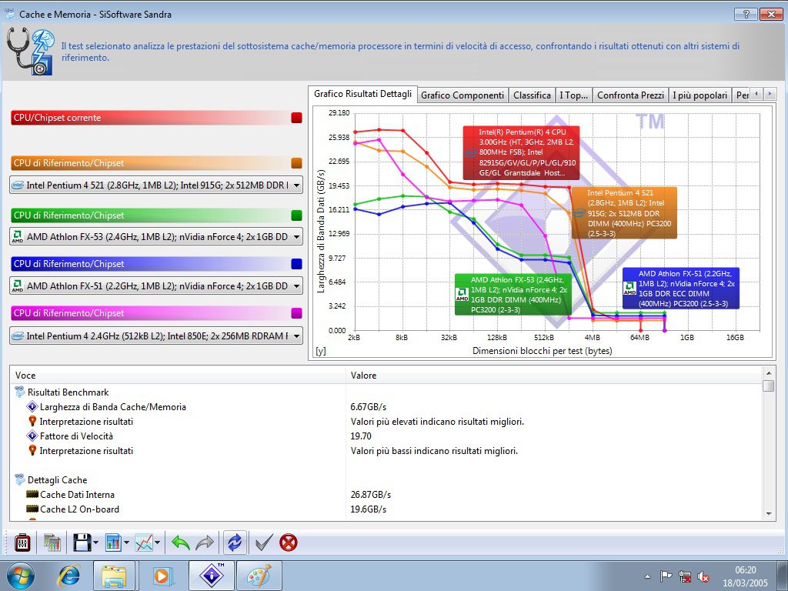This screenshot has height=591, width=788.
Task: Click the red cancel X icon
Action: tap(289, 543)
